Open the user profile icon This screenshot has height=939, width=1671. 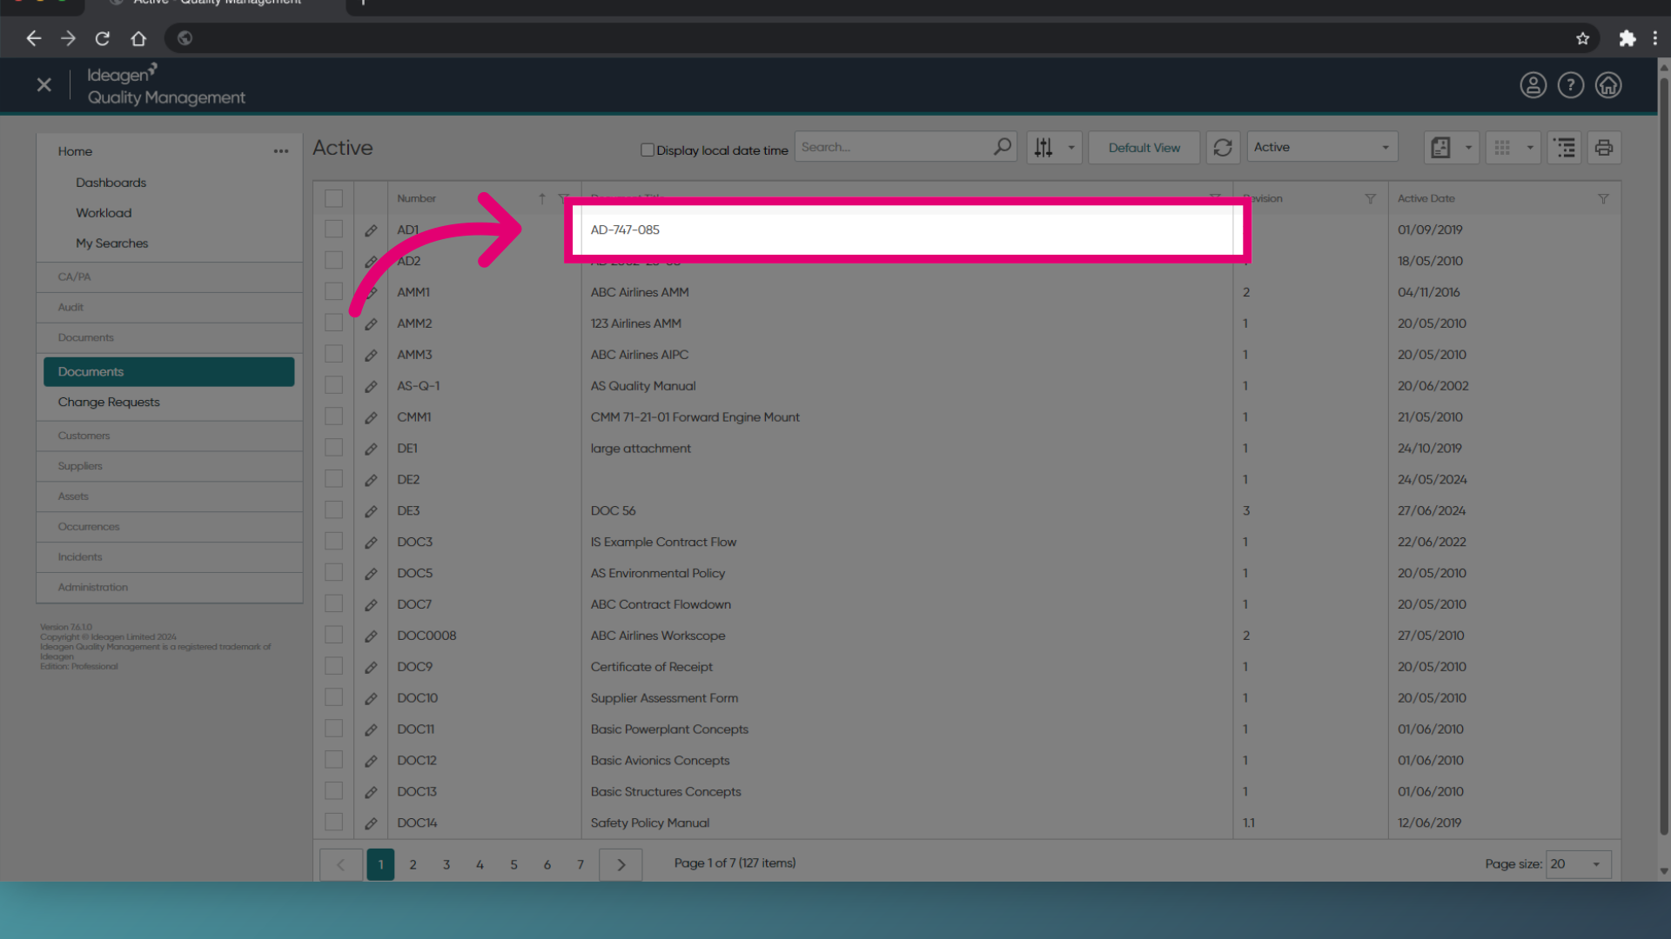[x=1533, y=85]
